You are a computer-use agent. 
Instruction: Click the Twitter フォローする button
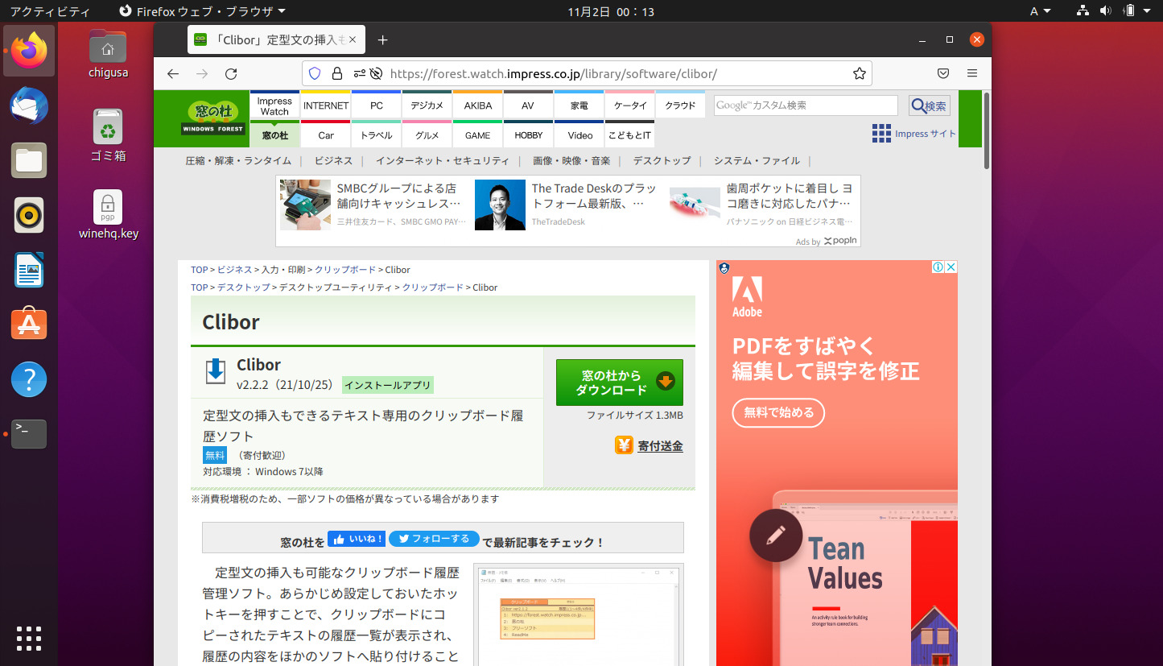point(434,539)
